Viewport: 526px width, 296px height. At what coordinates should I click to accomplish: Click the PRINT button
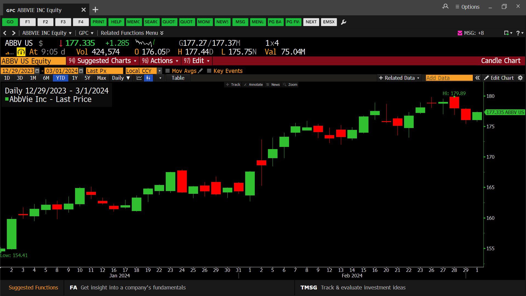[x=98, y=22]
